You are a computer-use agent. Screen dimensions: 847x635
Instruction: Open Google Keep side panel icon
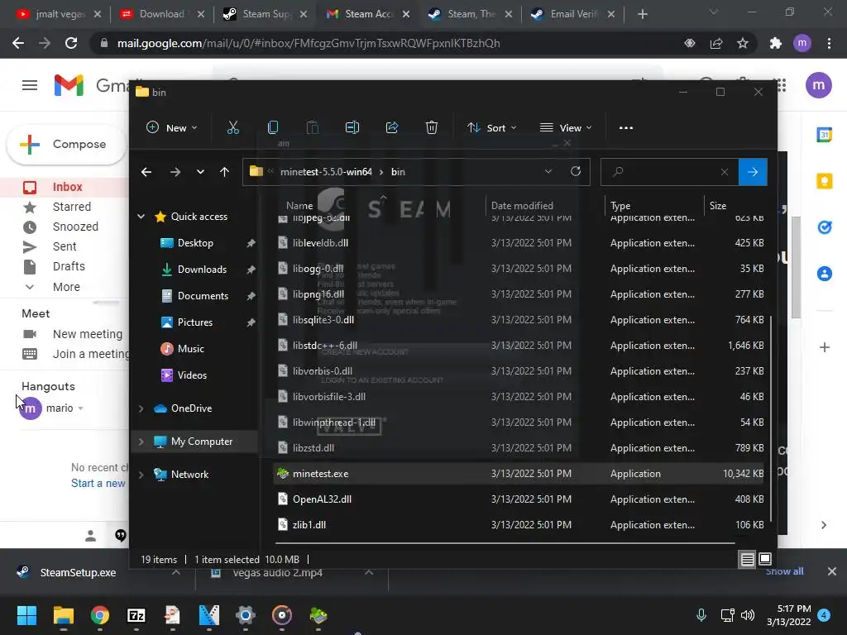(825, 181)
